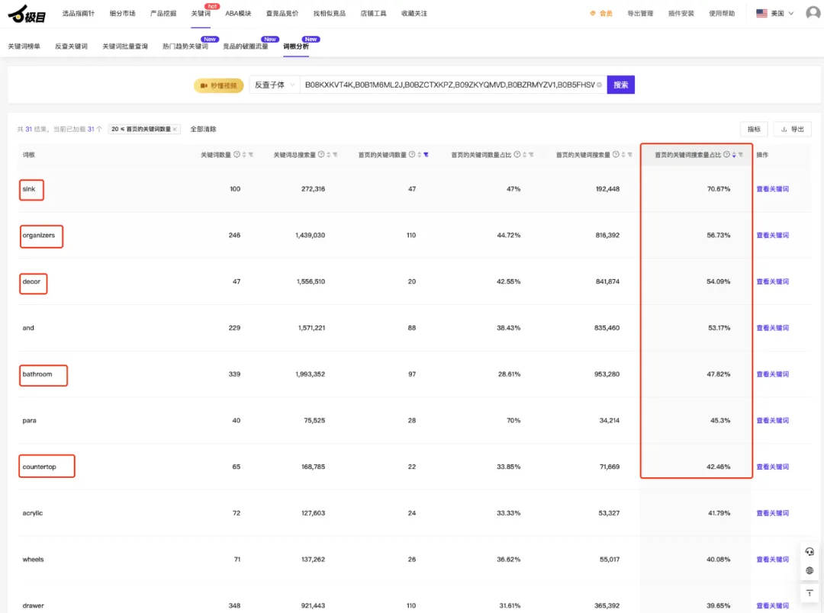Click the round floating icon below the headset

coord(810,570)
